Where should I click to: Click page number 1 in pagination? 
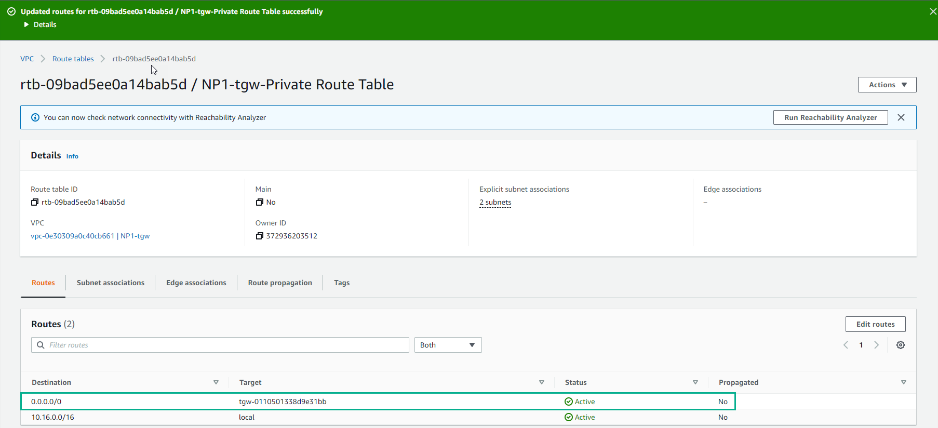[x=861, y=345]
